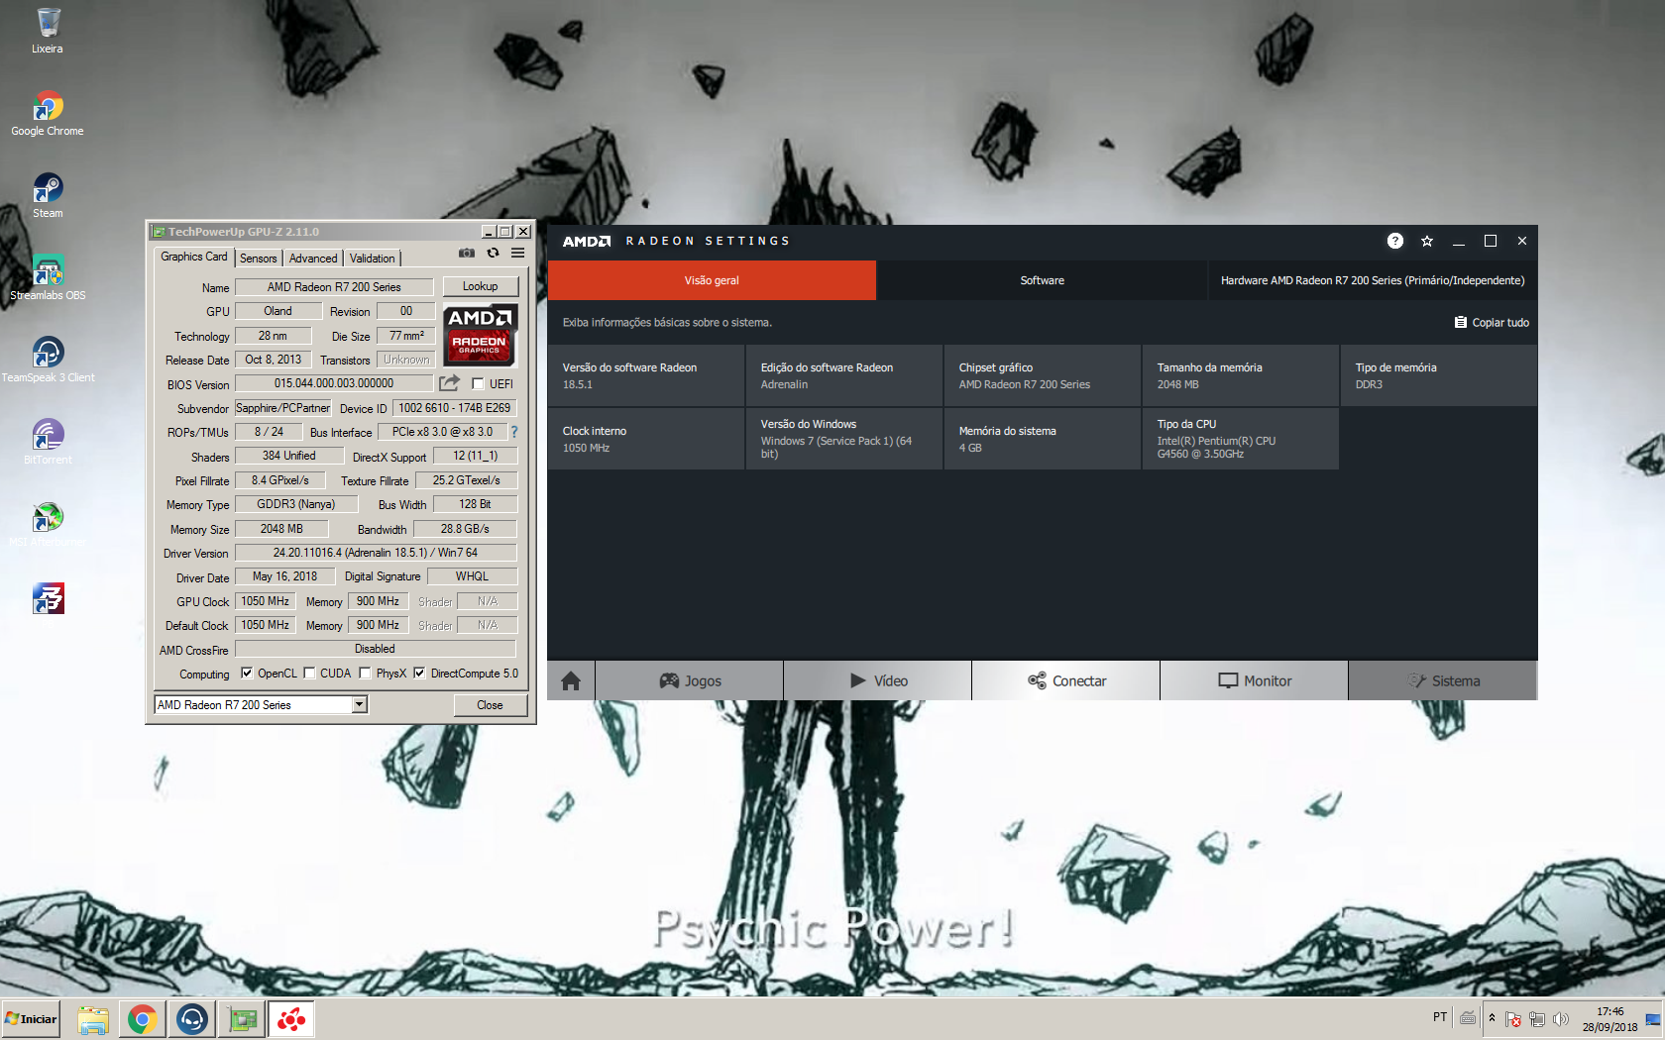Viewport: 1665px width, 1040px height.
Task: Select Visão geral tab
Action: 712,280
